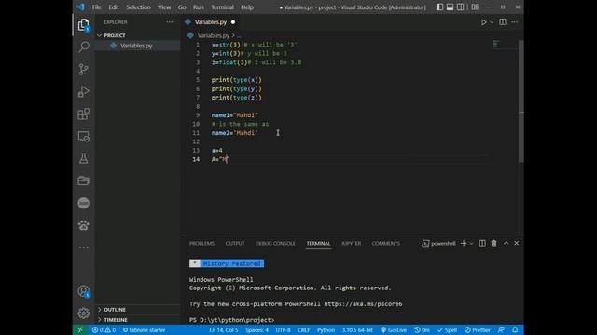Switch to DEBUG CONSOLE tab

click(x=275, y=244)
